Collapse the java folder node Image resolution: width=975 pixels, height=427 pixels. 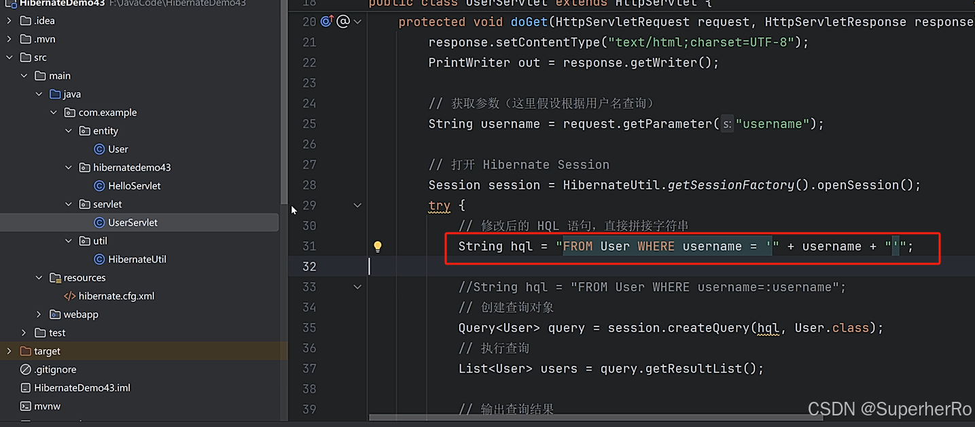click(x=39, y=94)
